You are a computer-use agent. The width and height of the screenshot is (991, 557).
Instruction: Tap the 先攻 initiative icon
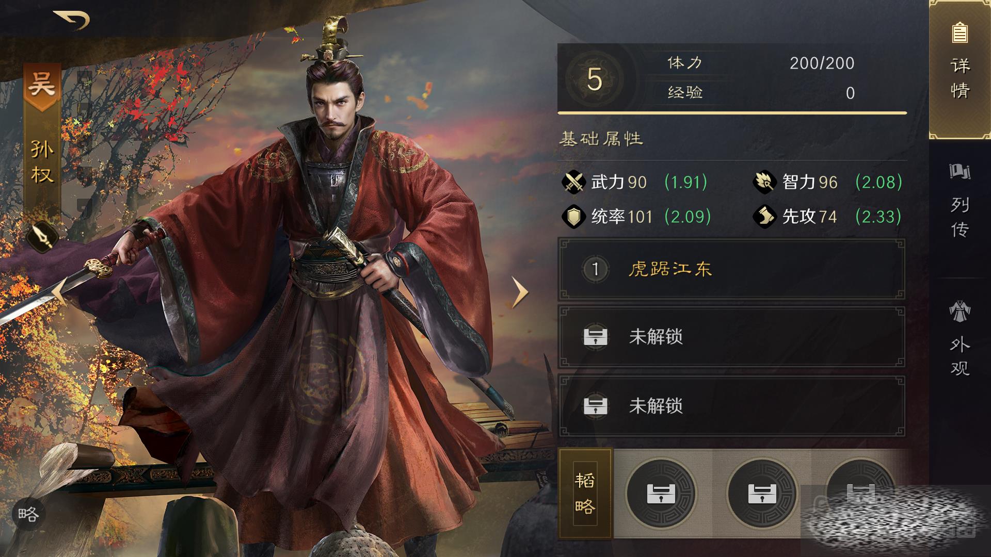pos(764,217)
